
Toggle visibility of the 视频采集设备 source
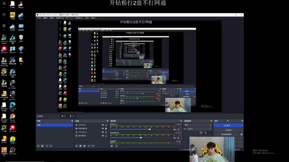click(x=103, y=129)
